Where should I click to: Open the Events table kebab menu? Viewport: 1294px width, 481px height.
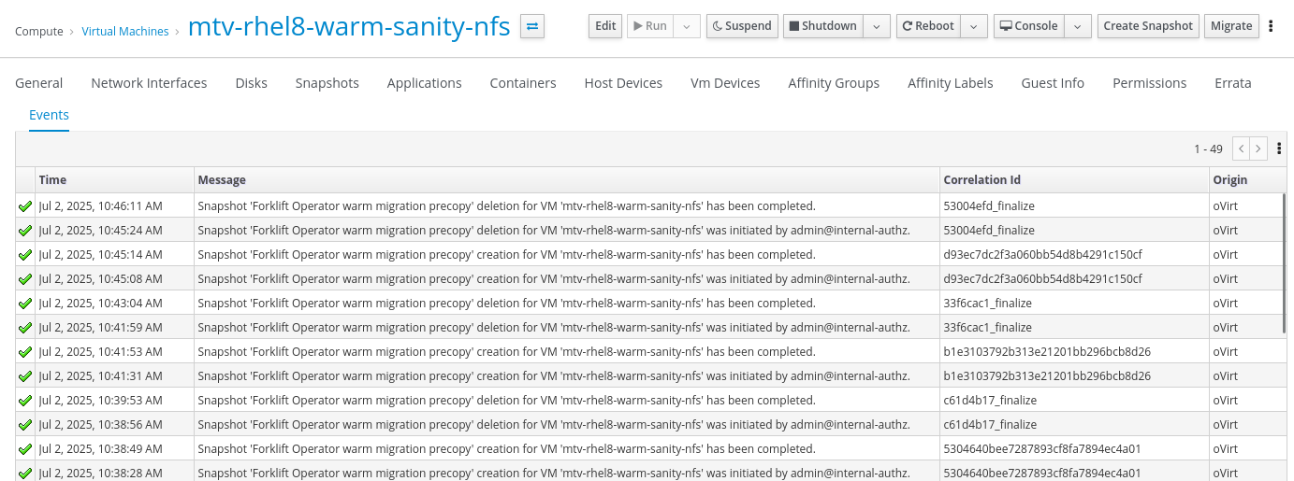pyautogui.click(x=1279, y=149)
